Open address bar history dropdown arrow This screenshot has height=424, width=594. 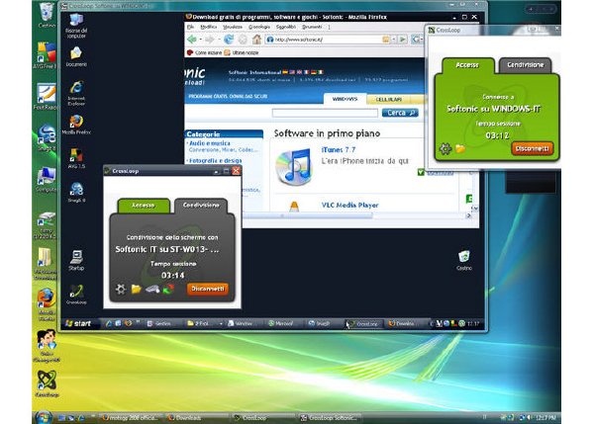(x=394, y=40)
